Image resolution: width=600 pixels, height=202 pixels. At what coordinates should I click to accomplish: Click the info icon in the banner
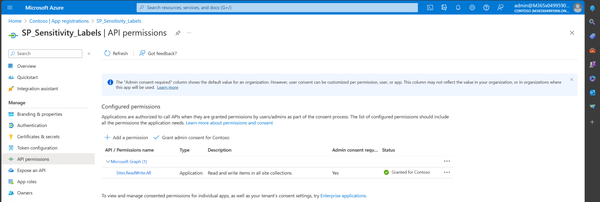click(110, 82)
